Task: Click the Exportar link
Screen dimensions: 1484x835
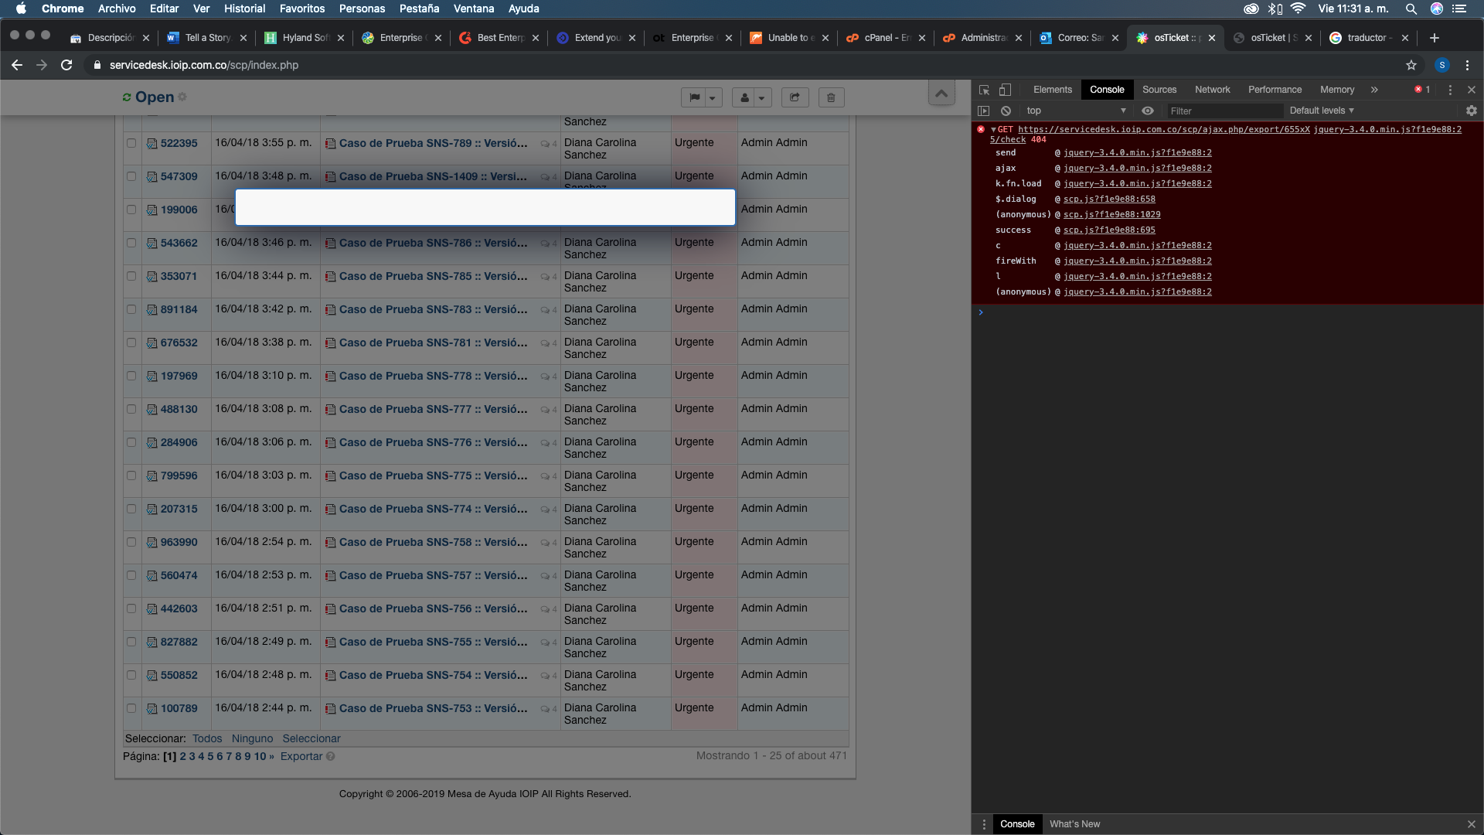Action: click(x=301, y=756)
